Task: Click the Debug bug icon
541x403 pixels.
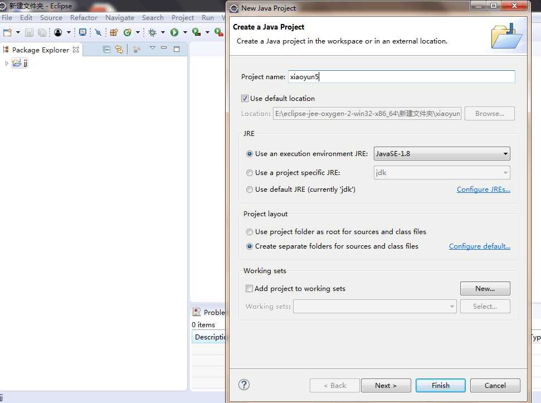Action: tap(152, 32)
